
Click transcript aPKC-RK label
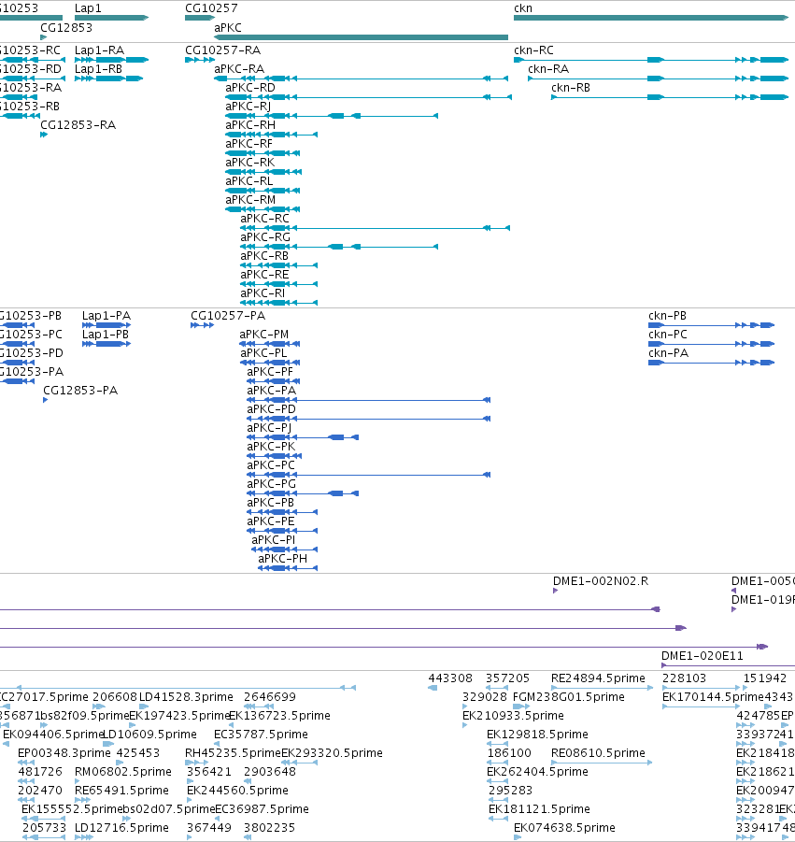[250, 163]
